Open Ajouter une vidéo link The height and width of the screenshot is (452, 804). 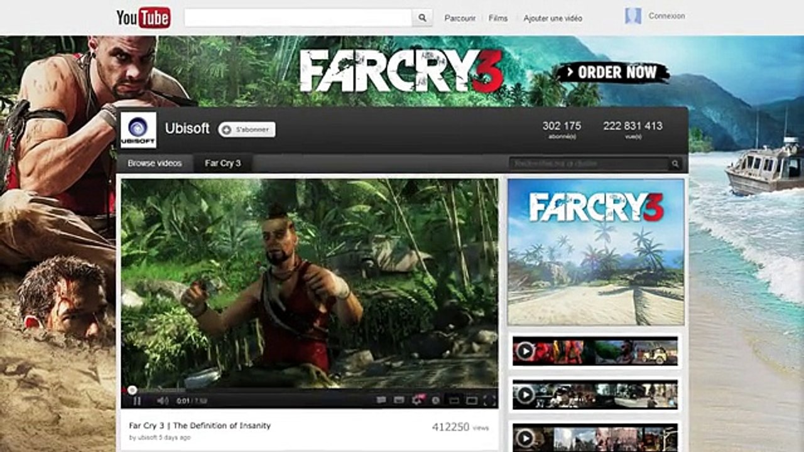click(553, 18)
